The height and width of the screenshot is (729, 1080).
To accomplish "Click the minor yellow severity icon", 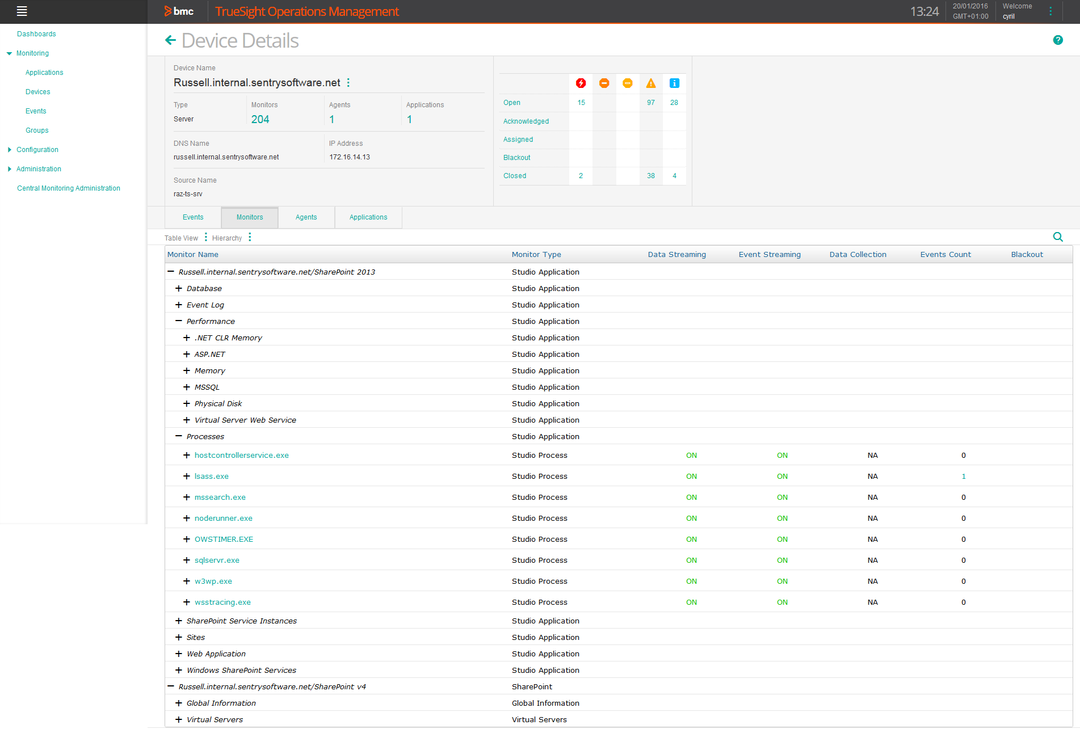I will coord(628,83).
